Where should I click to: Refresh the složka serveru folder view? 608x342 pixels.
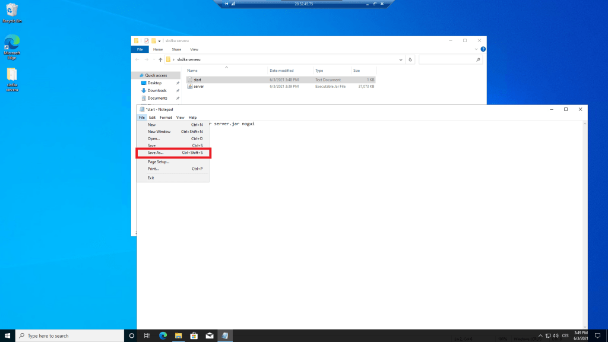(x=410, y=59)
